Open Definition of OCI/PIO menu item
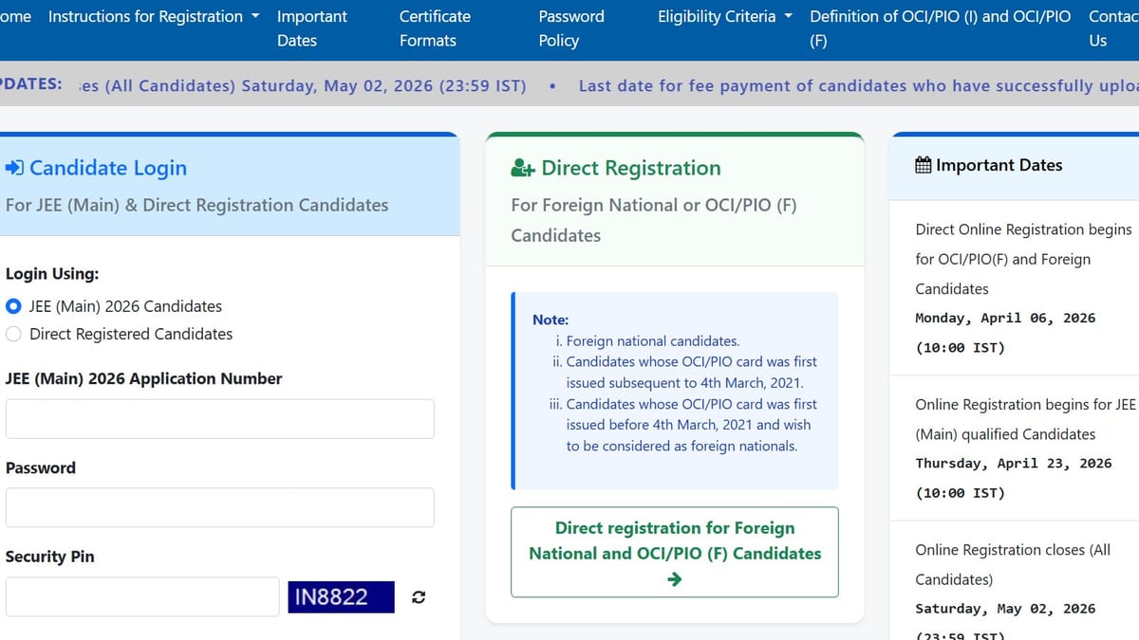Viewport: 1139px width, 640px height. tap(940, 28)
